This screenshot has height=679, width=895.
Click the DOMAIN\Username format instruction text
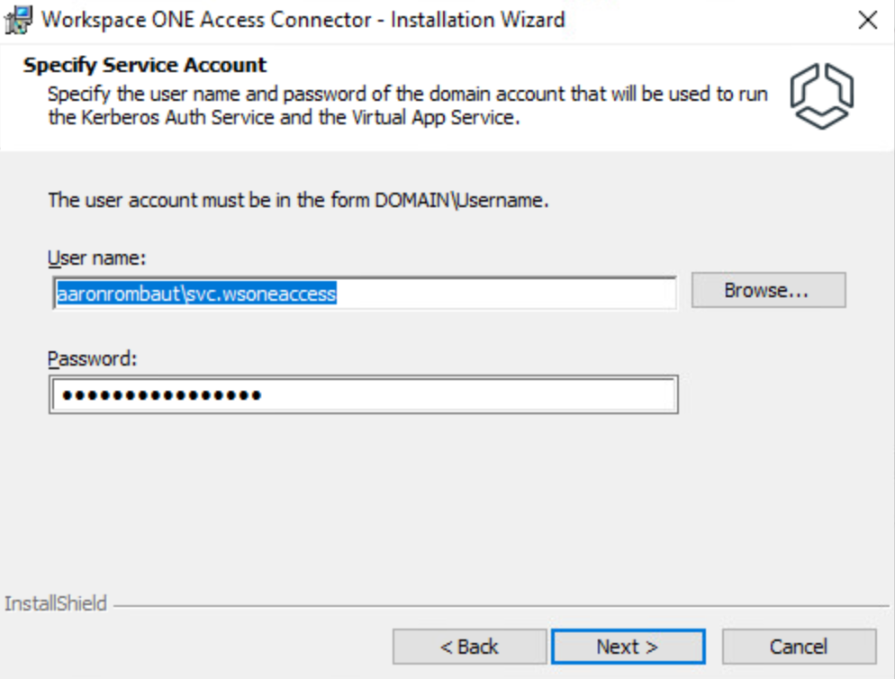298,200
